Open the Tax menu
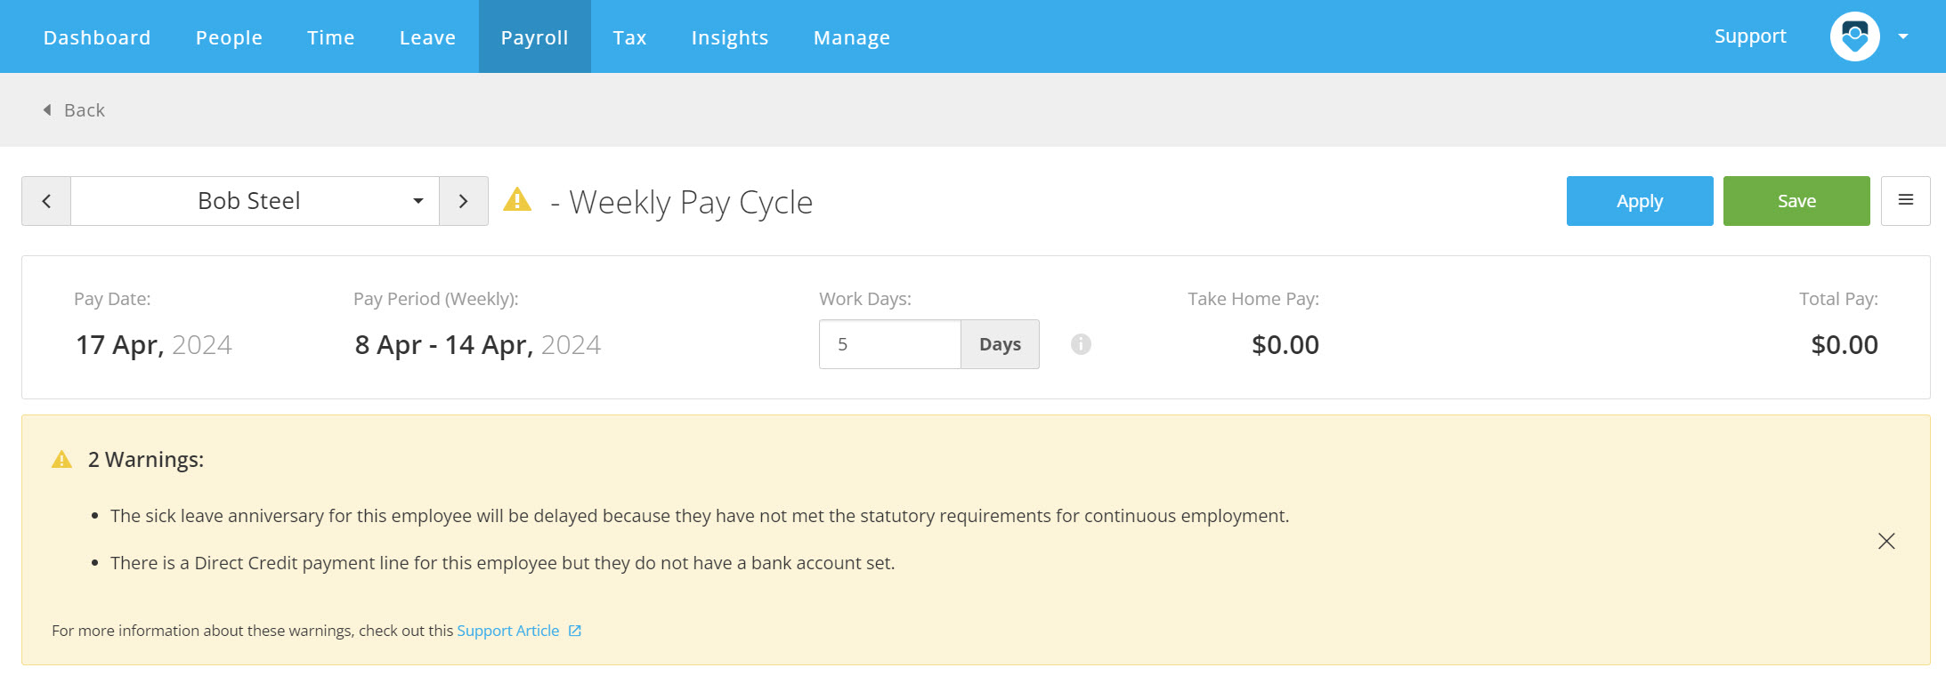This screenshot has width=1946, height=692. tap(629, 37)
